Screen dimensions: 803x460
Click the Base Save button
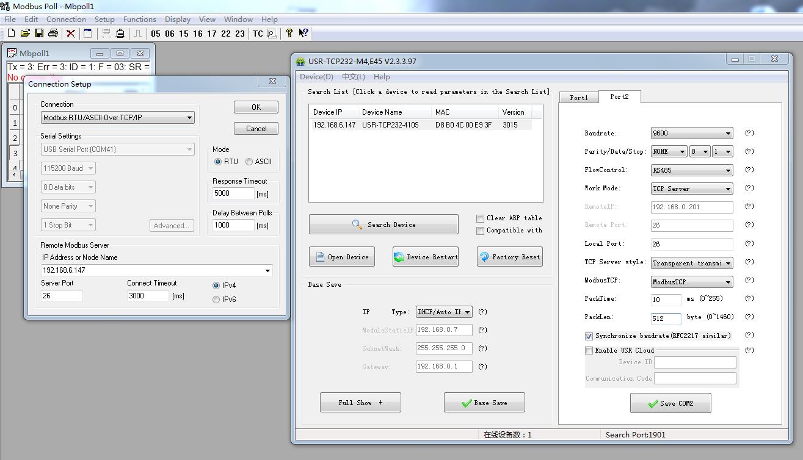[x=484, y=403]
